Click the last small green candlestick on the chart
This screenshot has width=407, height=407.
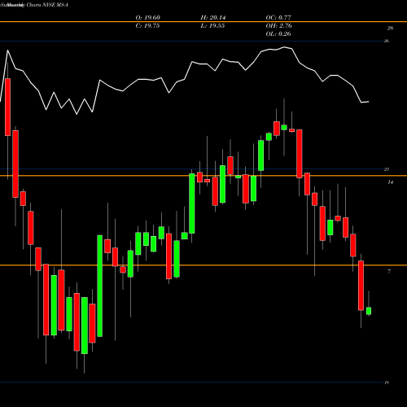(x=369, y=311)
